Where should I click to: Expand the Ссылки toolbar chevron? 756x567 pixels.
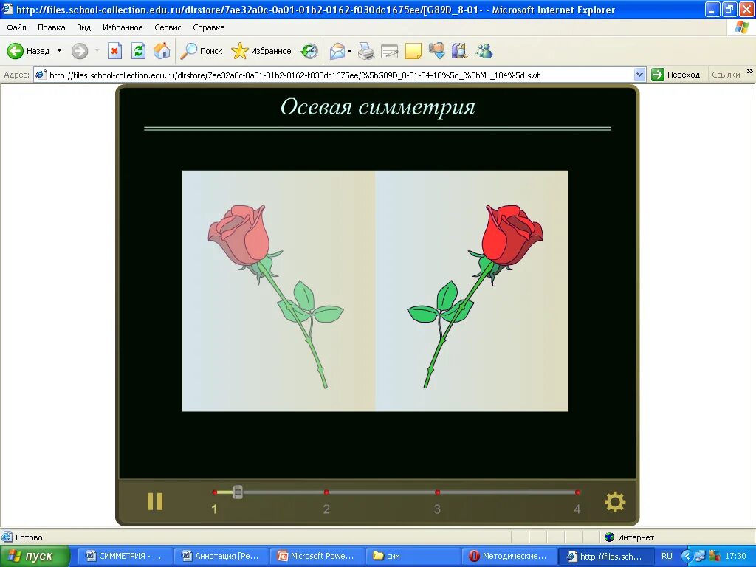point(750,72)
